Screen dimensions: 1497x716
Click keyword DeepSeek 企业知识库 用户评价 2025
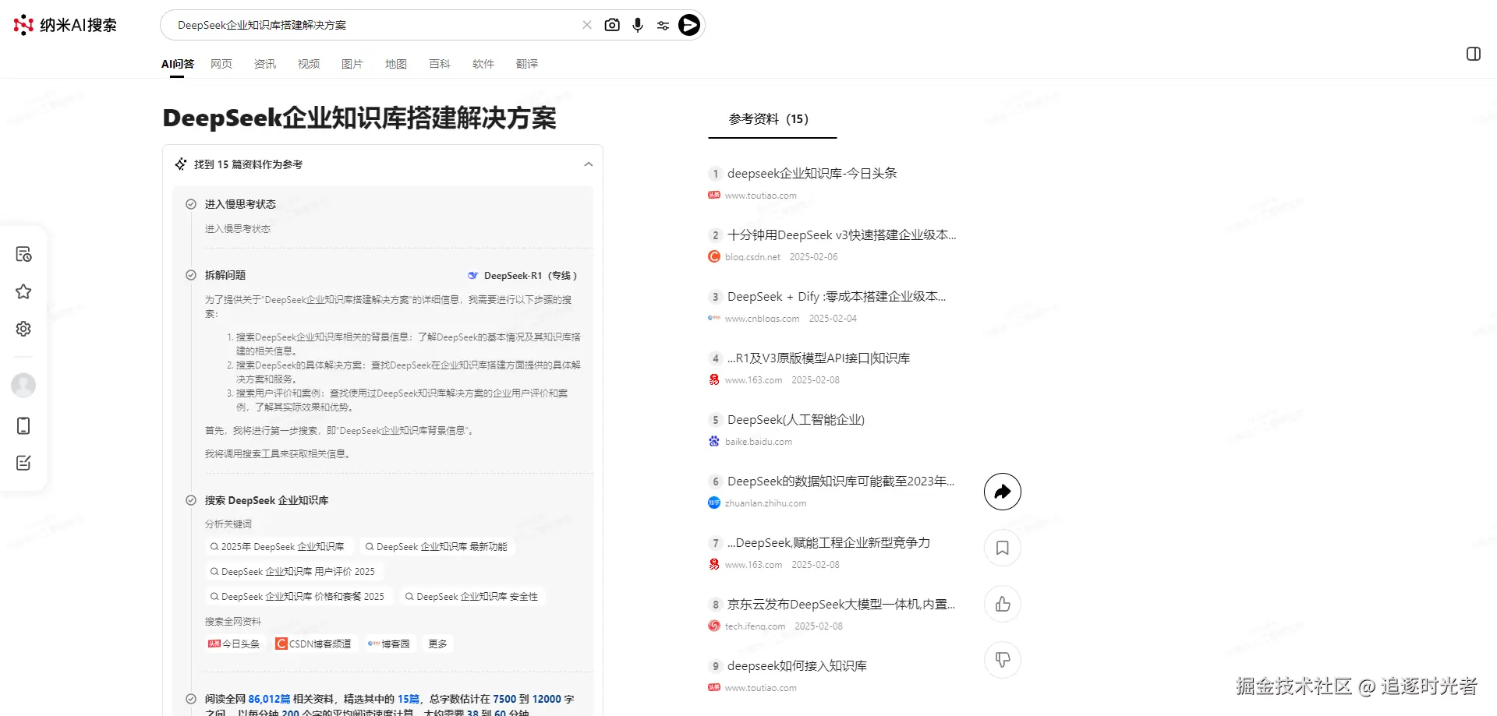point(292,572)
